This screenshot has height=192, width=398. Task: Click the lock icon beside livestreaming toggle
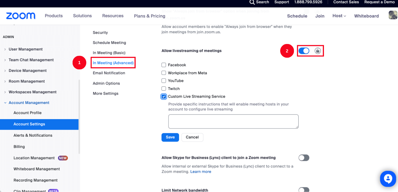point(318,51)
